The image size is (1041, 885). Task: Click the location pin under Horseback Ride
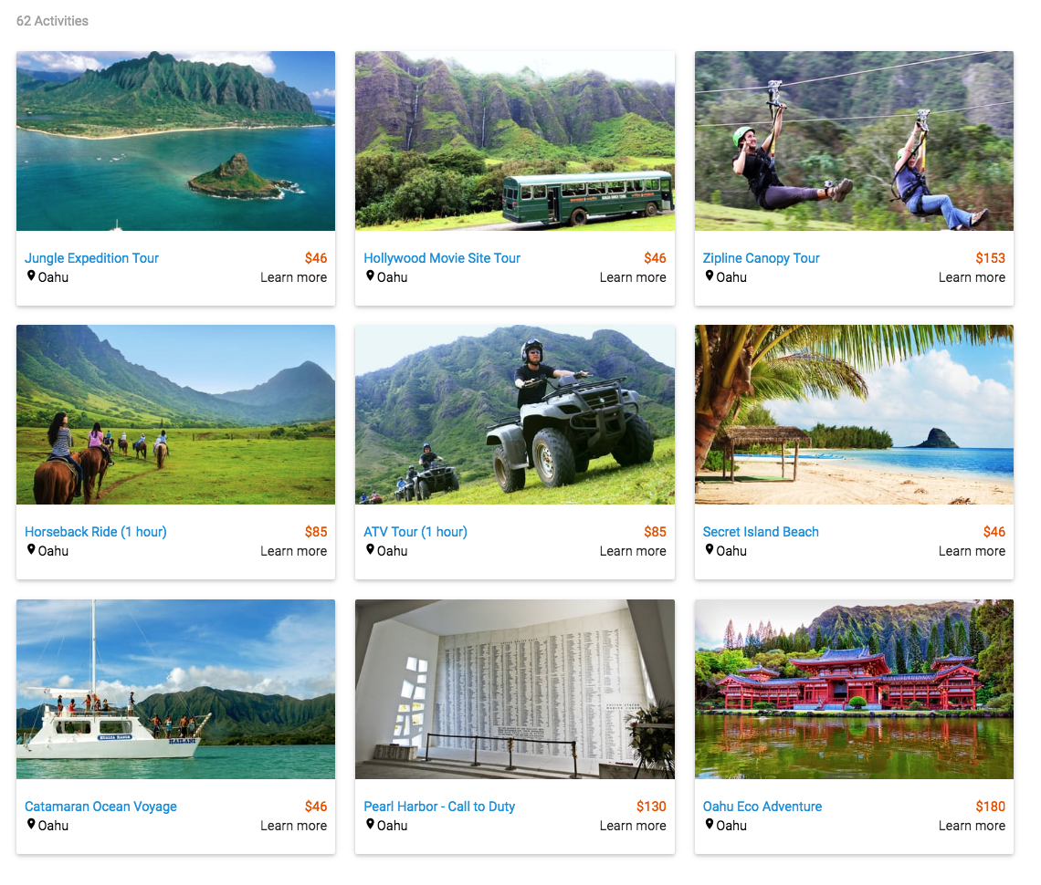(31, 550)
